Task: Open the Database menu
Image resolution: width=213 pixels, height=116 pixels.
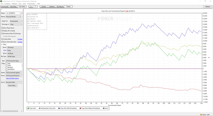Action: click(x=14, y=4)
